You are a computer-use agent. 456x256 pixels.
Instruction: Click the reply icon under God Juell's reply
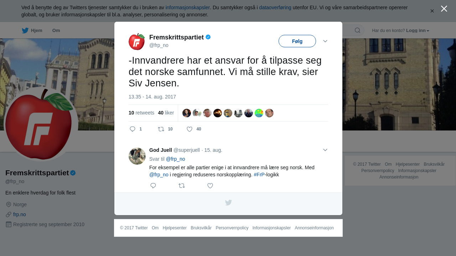point(153,186)
